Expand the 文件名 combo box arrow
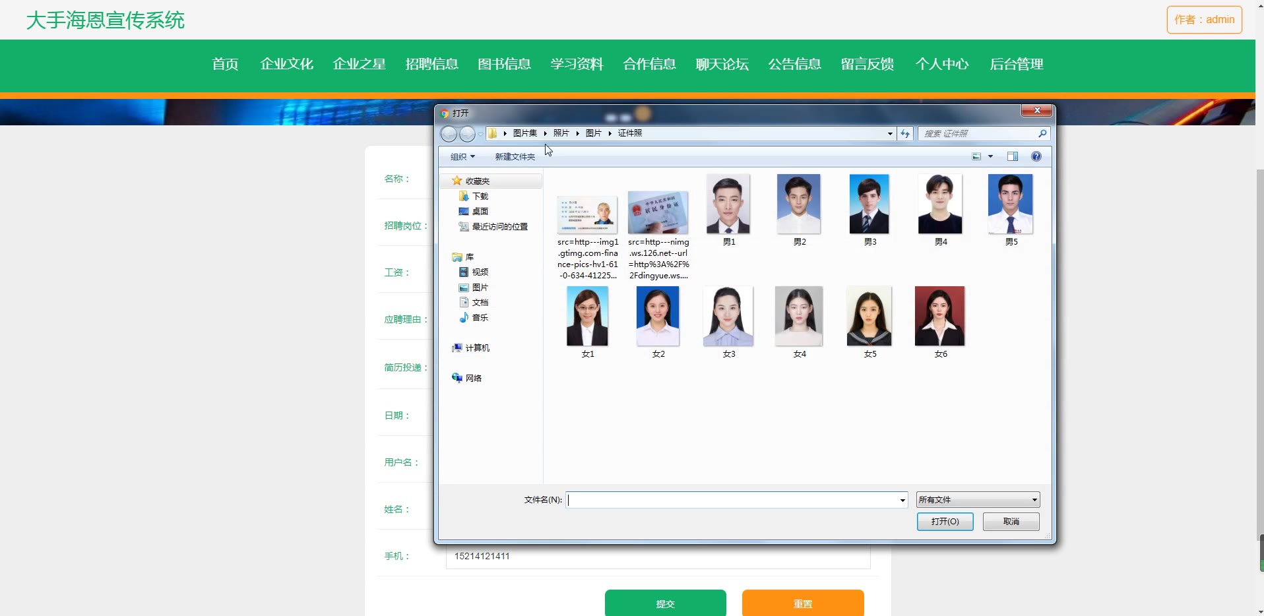 pos(902,500)
